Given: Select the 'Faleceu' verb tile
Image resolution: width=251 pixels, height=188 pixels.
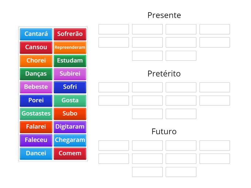Looking at the screenshot, I should [36, 140].
